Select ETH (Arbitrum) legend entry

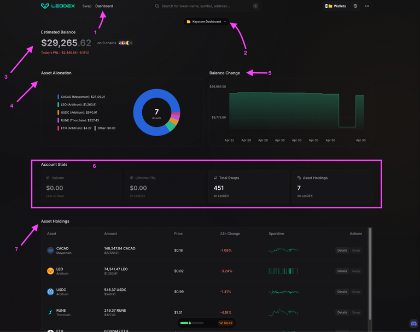[x=74, y=128]
